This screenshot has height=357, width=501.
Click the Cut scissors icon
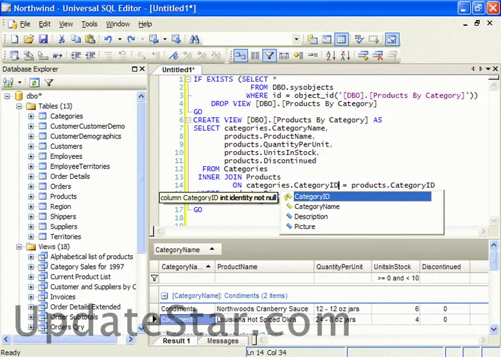tap(62, 39)
